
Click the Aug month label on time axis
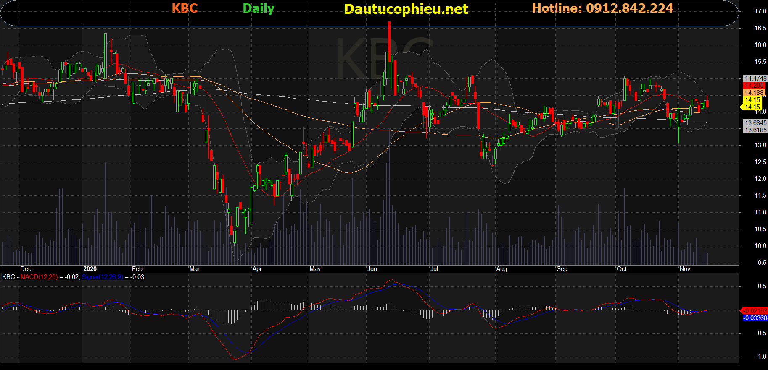pos(501,269)
